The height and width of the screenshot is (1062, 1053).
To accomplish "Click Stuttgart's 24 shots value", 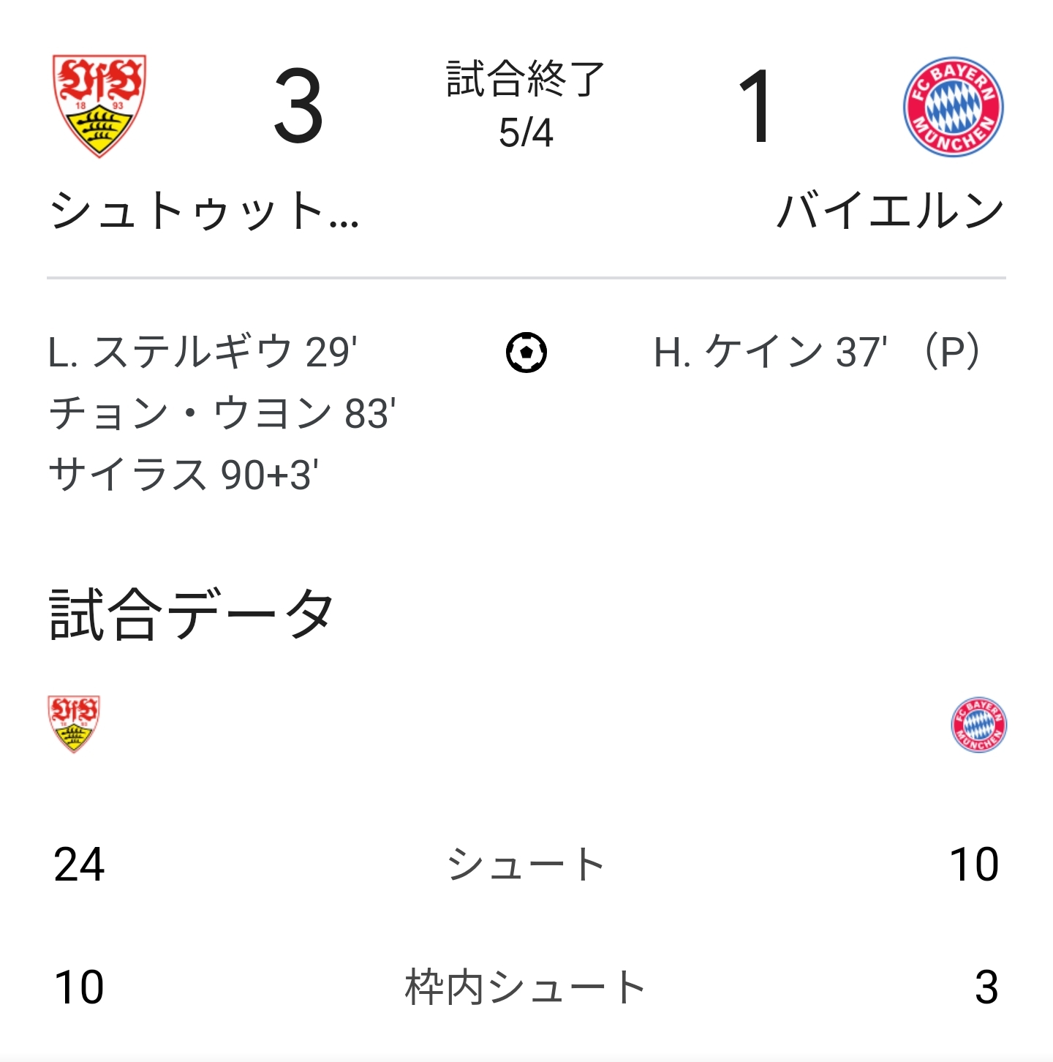I will [x=79, y=865].
